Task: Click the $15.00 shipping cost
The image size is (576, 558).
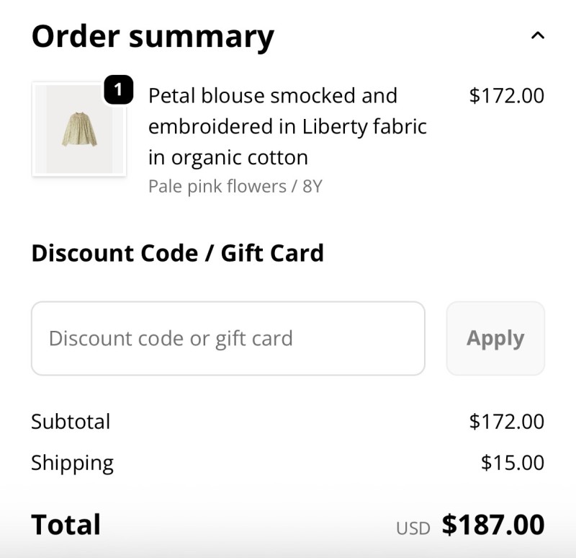Action: (512, 462)
